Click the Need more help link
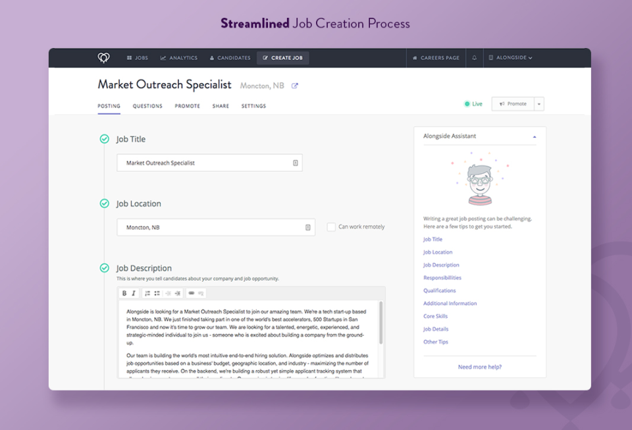Viewport: 632px width, 430px height. point(479,367)
